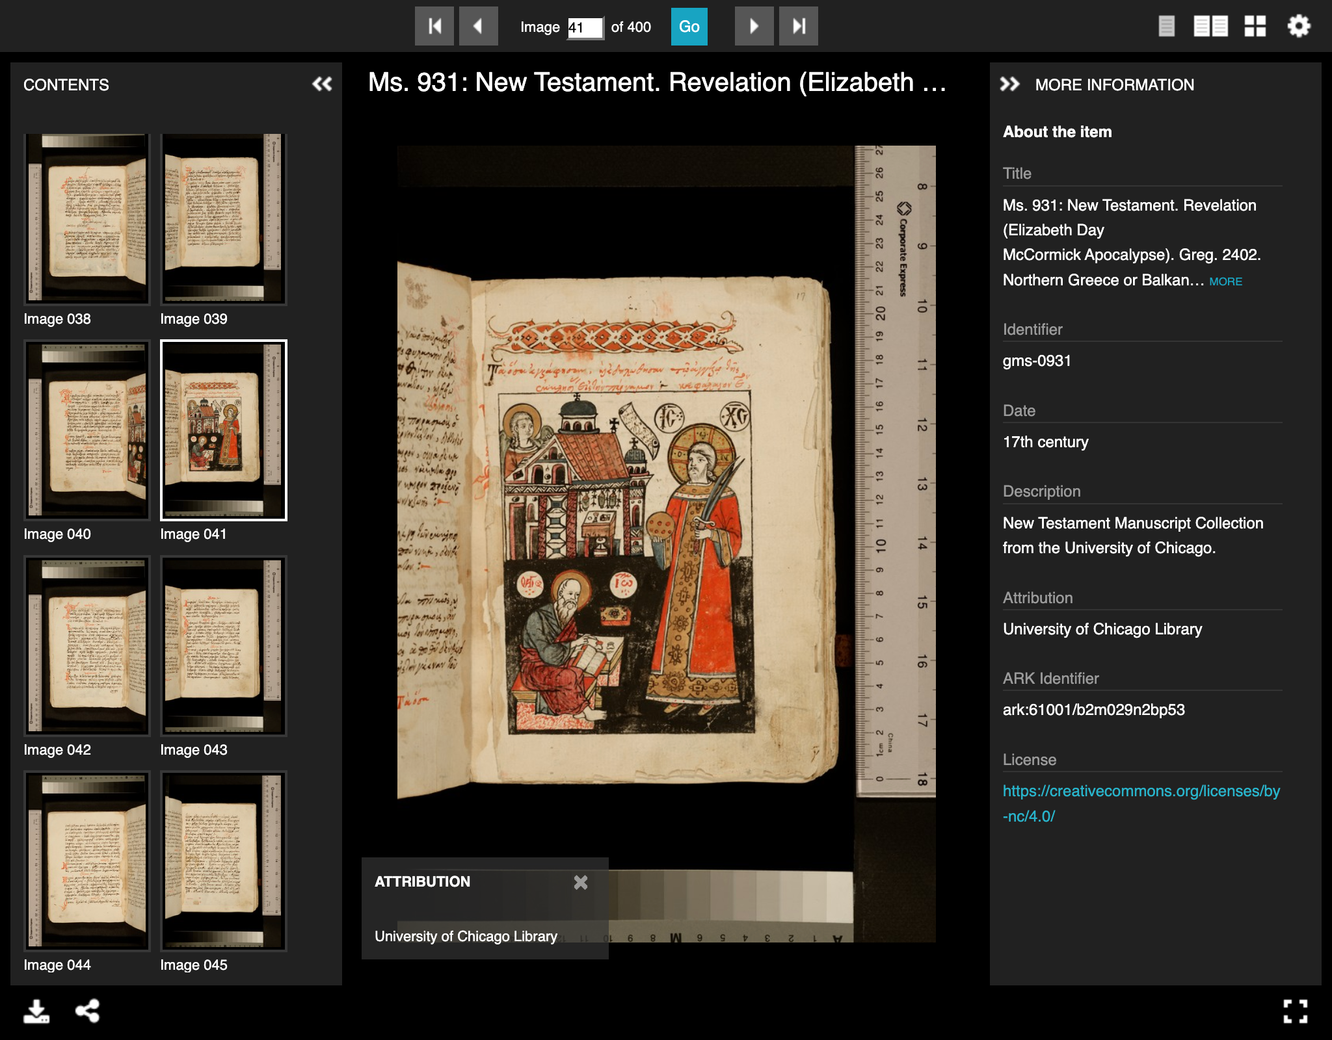Switch to single page view
This screenshot has height=1040, width=1332.
1167,26
